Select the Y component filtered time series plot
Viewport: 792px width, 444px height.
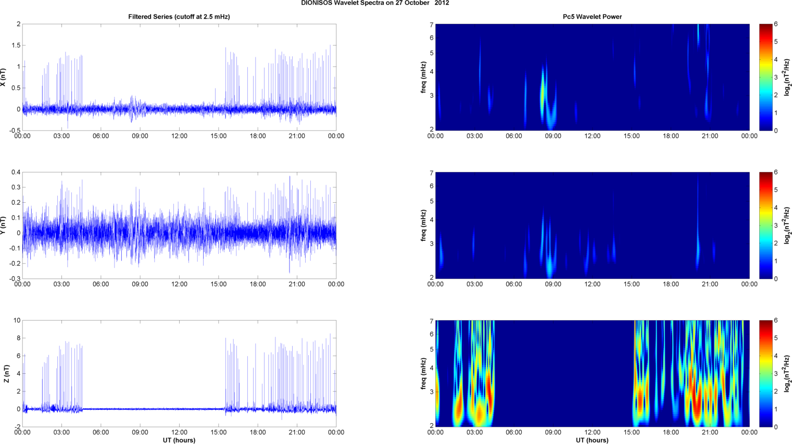coord(179,225)
